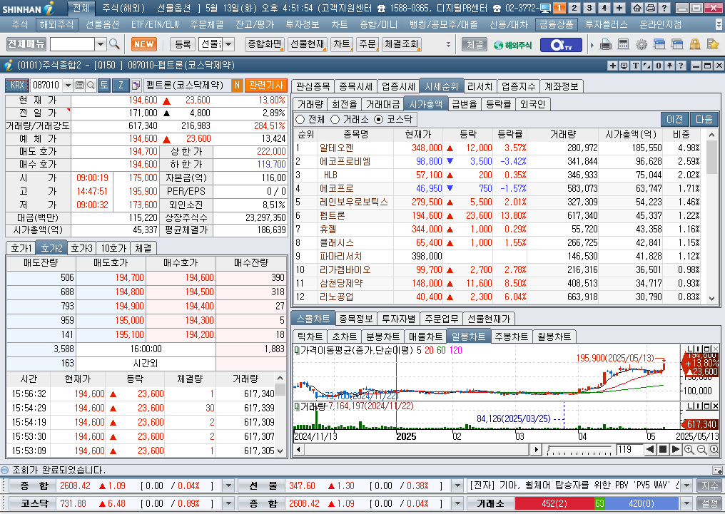Switch to virtual screen 2
The image size is (725, 514).
(x=574, y=8)
